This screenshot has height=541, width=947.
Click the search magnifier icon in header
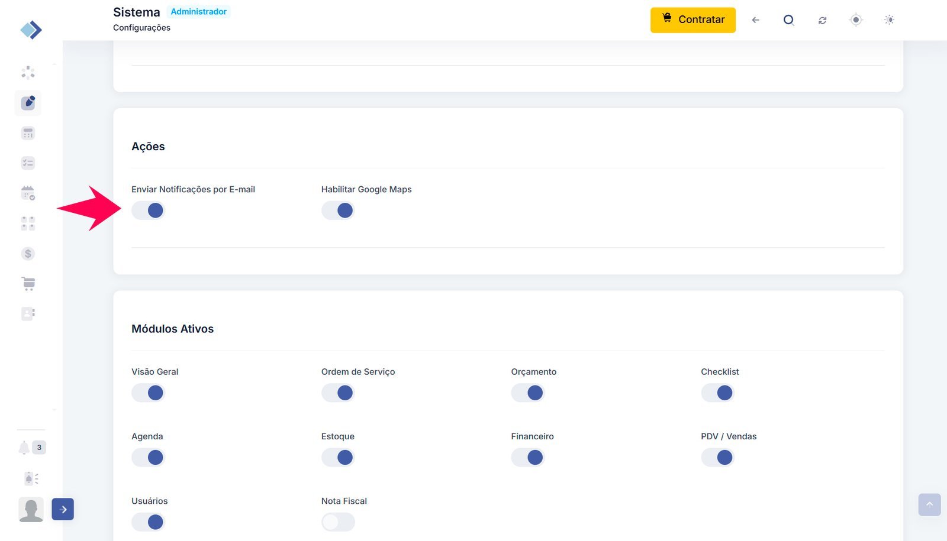point(788,20)
